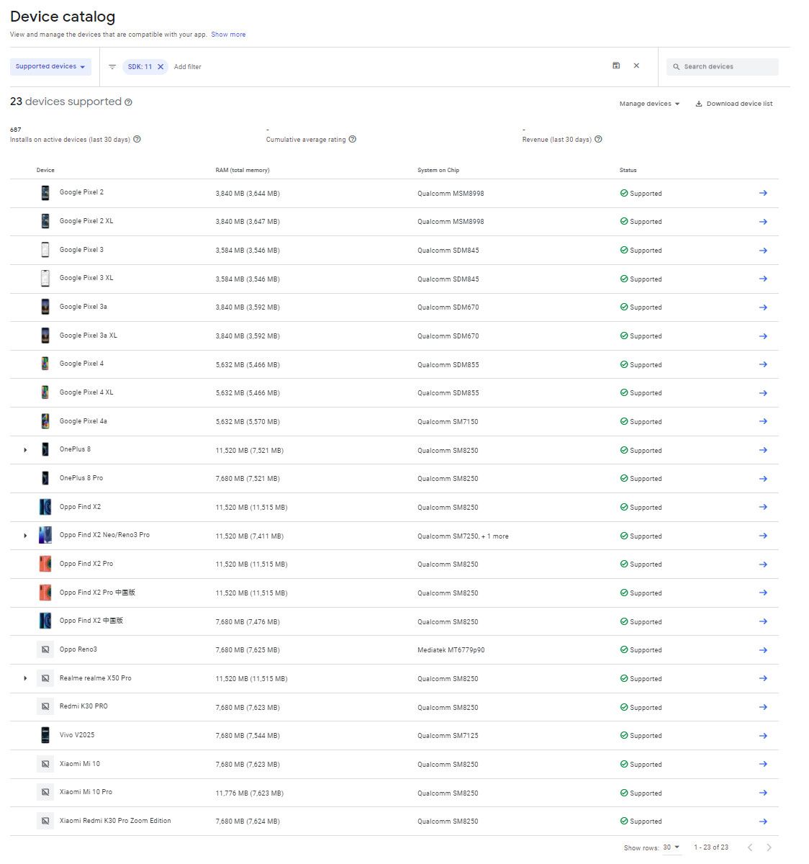Click Supported status for Google Pixel 3a
Screen dimensions: 809x864
point(641,307)
